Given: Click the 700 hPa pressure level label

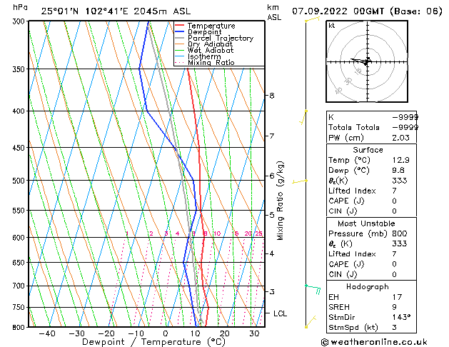Looking at the screenshot, I should pos(20,286).
